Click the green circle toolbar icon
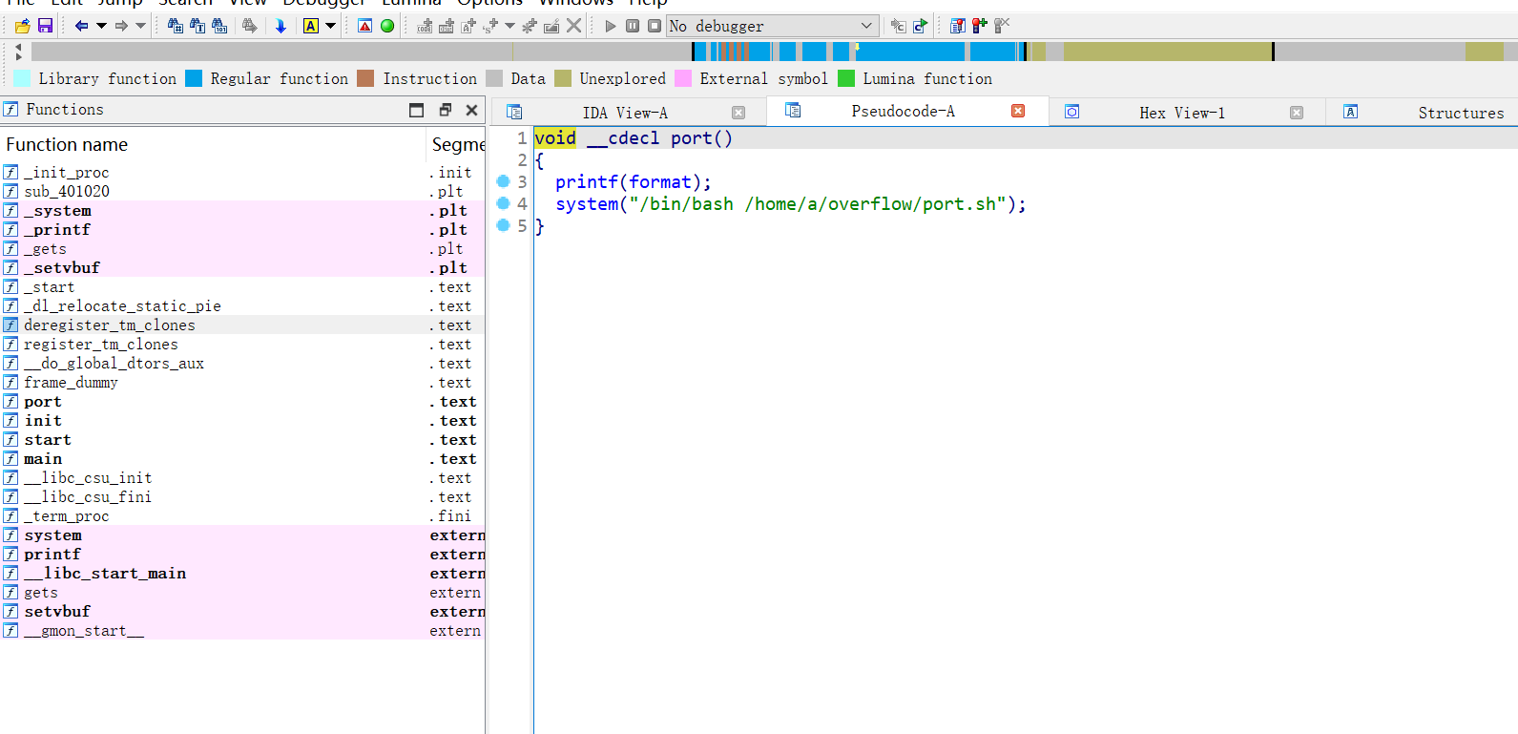This screenshot has width=1518, height=734. point(387,26)
